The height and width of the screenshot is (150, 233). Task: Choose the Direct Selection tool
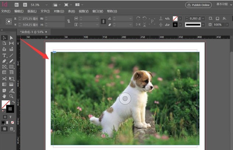coord(11,38)
